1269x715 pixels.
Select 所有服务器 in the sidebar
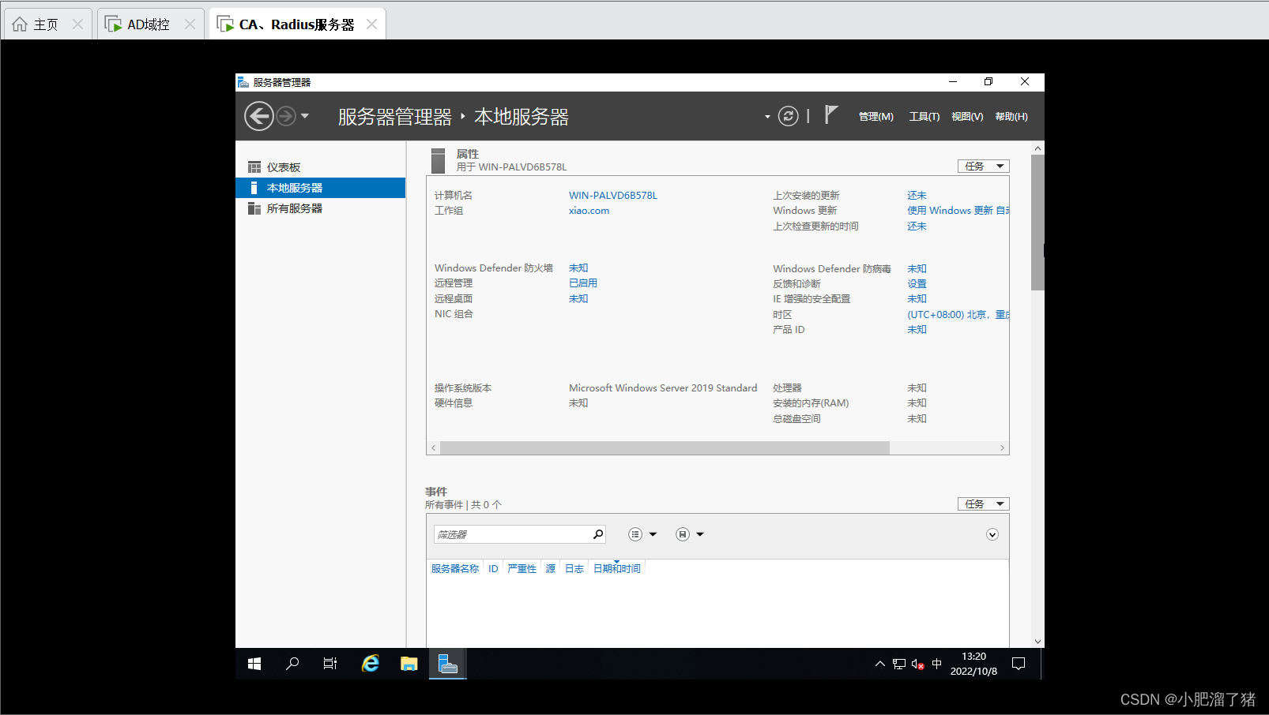pyautogui.click(x=320, y=208)
